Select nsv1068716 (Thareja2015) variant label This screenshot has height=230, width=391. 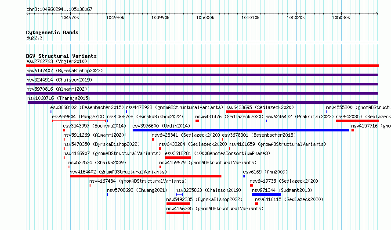(59, 98)
